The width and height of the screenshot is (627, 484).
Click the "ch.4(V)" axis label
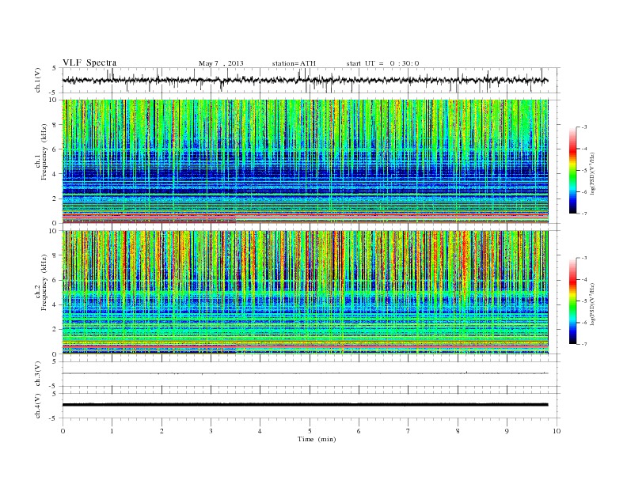pos(38,406)
